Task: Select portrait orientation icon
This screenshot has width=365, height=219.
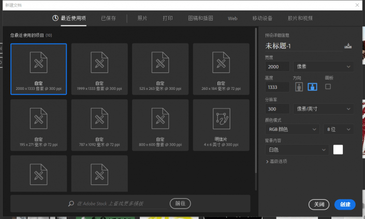Action: [x=299, y=87]
